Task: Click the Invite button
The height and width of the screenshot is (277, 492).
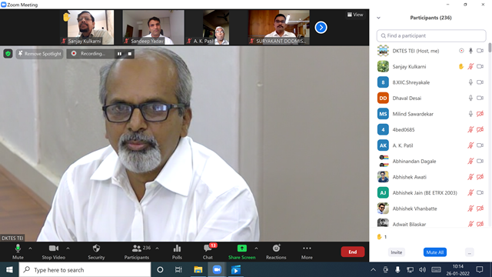Action: click(x=397, y=252)
